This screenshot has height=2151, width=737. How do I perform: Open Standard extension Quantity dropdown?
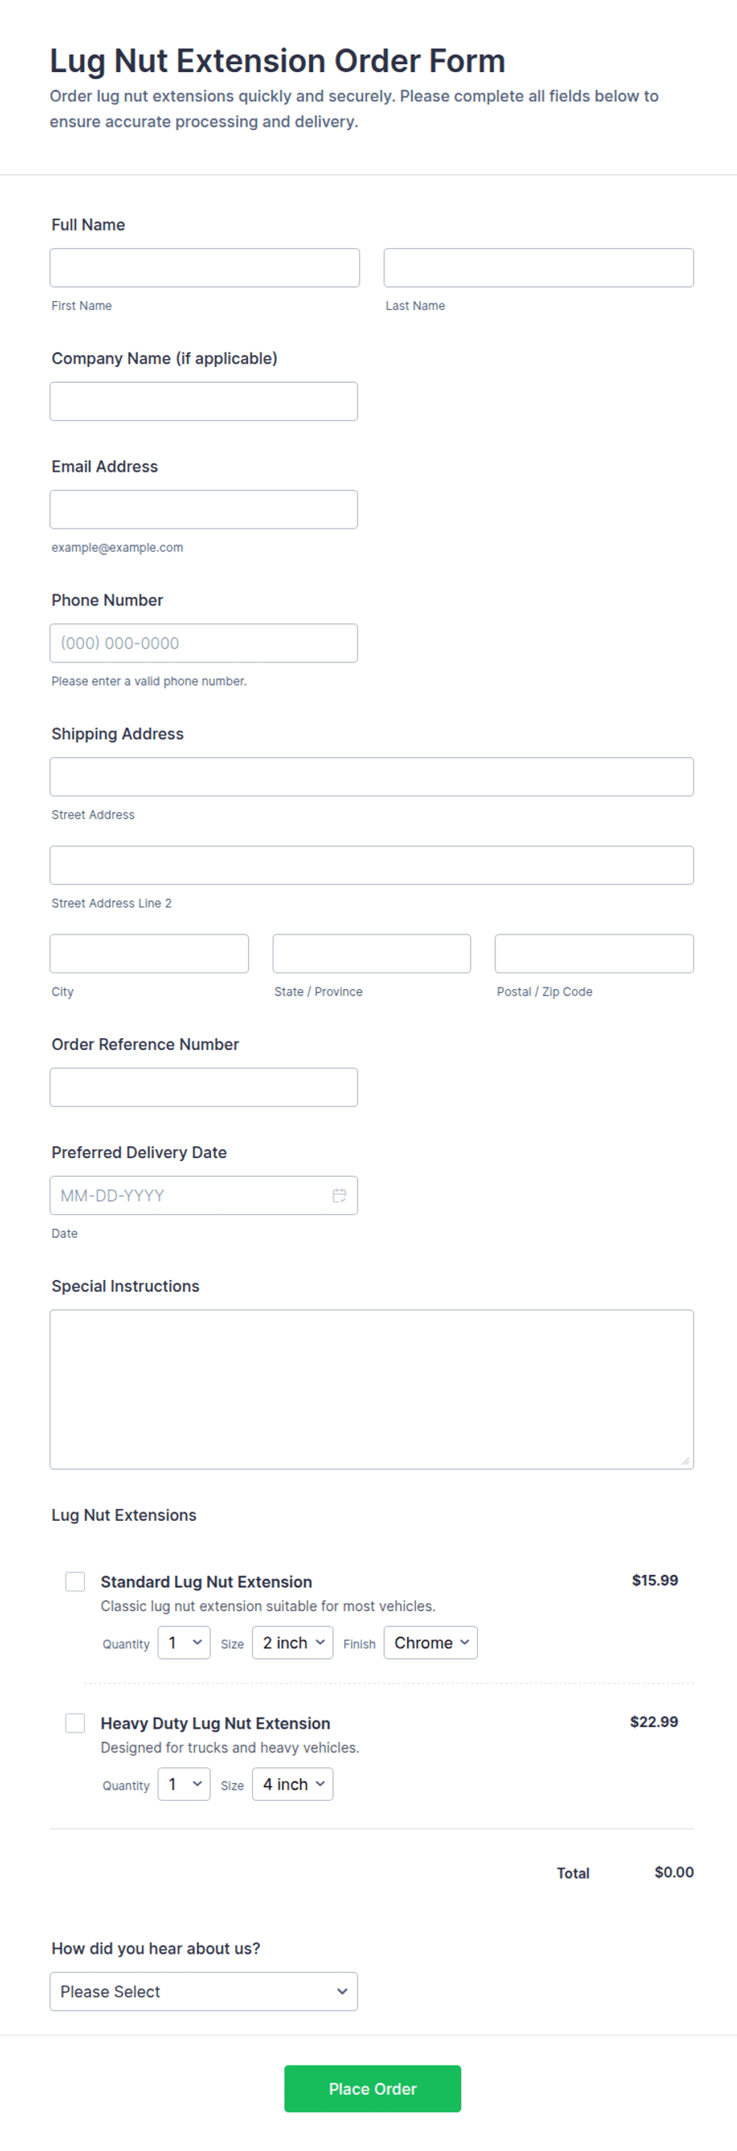click(184, 1641)
